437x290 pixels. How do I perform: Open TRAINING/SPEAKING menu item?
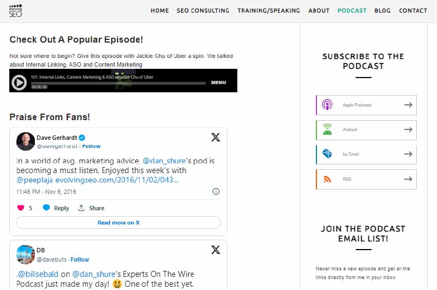268,10
